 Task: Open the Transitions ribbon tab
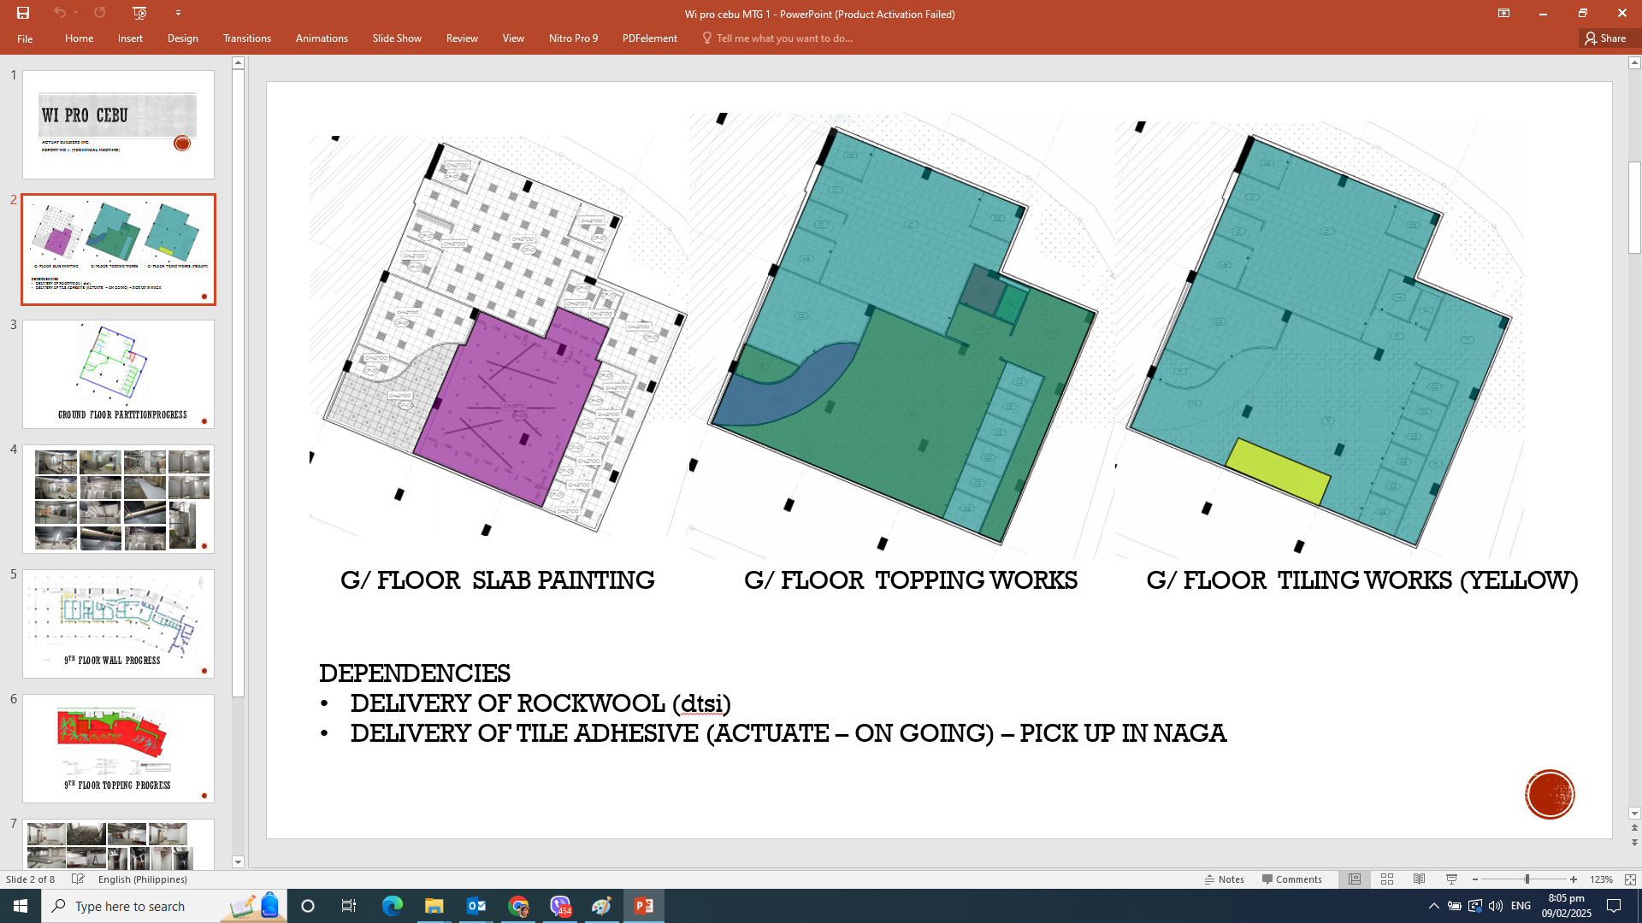point(246,38)
